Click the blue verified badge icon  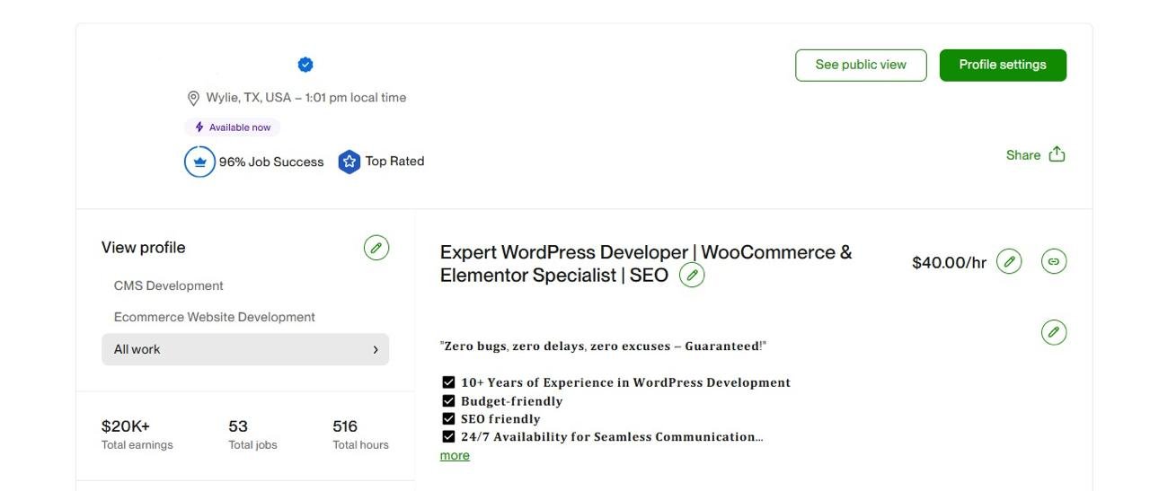point(305,65)
